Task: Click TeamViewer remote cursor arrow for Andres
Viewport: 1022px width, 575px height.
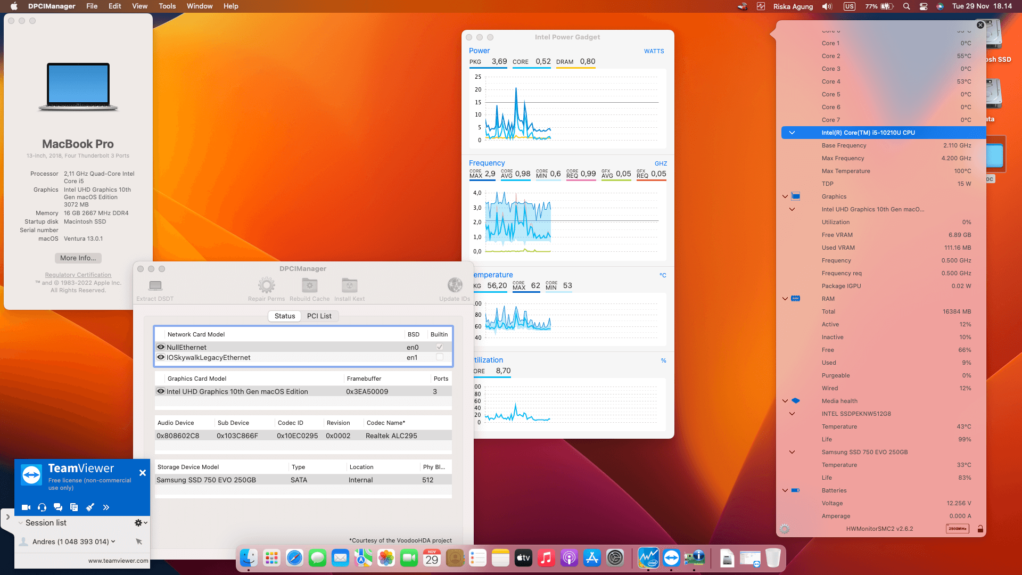Action: click(139, 541)
